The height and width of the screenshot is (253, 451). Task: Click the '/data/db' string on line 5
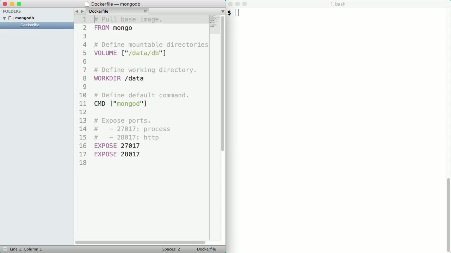pyautogui.click(x=144, y=53)
